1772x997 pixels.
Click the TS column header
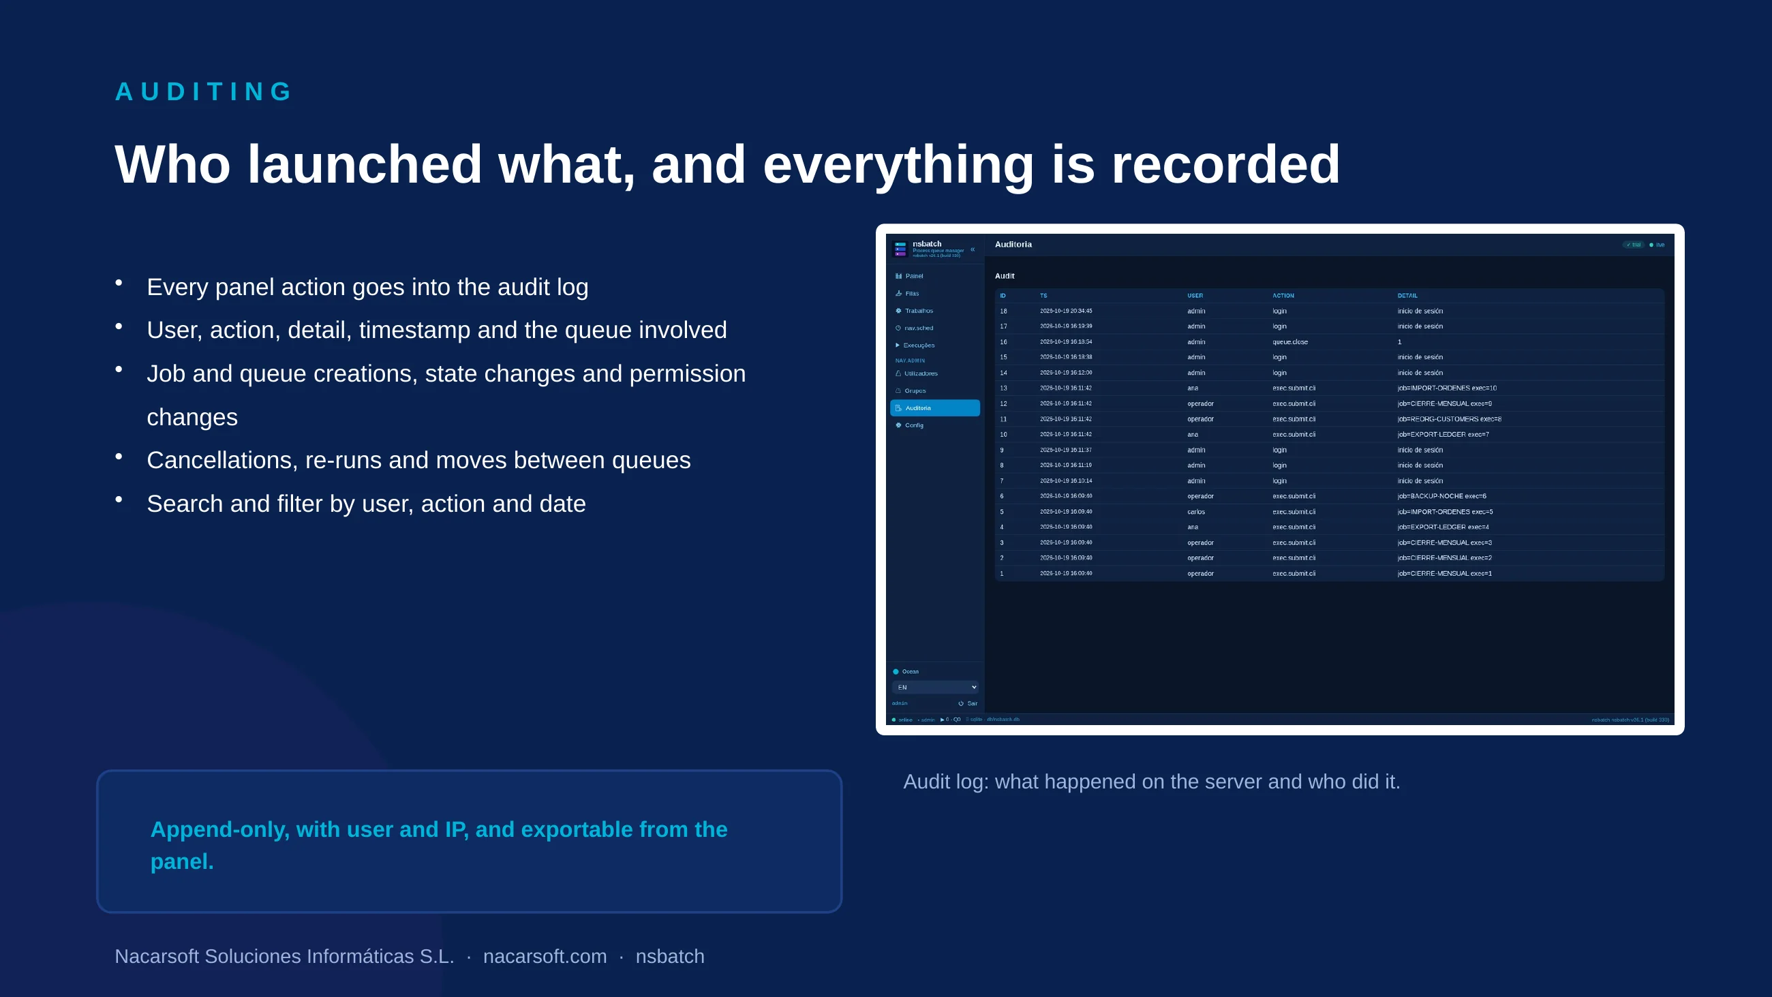1043,296
